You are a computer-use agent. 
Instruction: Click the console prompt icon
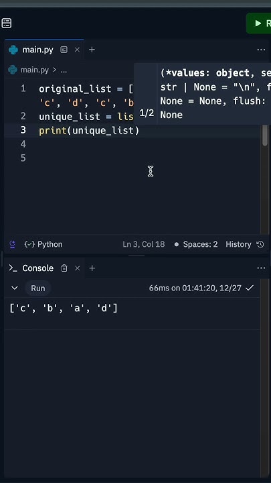tap(13, 268)
